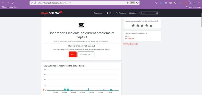Save to Pocket icon in toolbar
This screenshot has height=95, width=202.
tap(156, 3)
